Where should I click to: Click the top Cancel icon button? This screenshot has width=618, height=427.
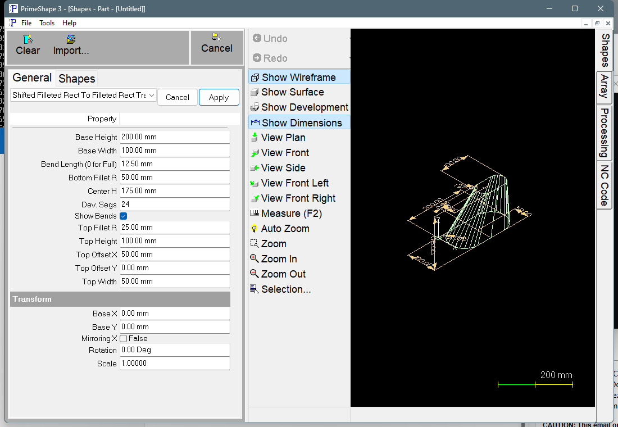click(x=217, y=43)
